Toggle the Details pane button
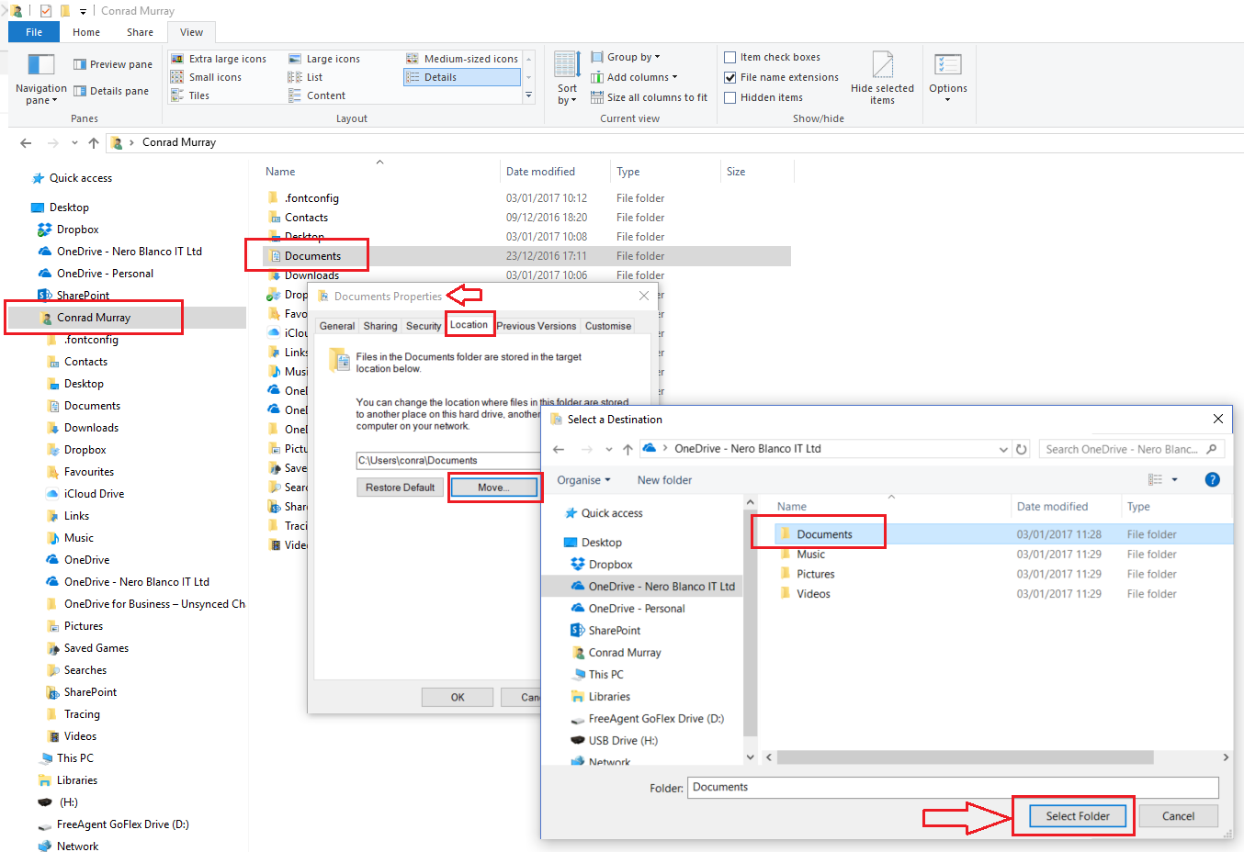The image size is (1244, 852). click(x=111, y=91)
